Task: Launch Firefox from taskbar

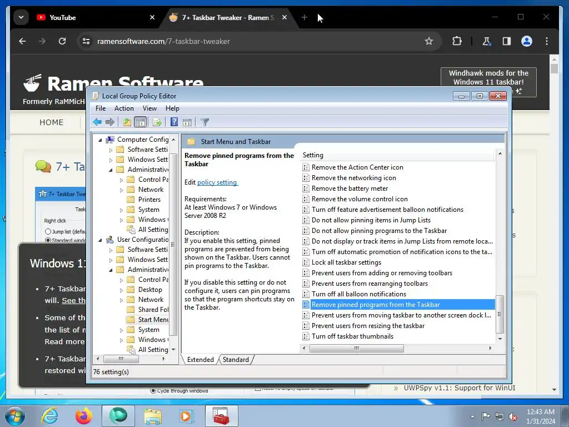Action: coord(84,416)
